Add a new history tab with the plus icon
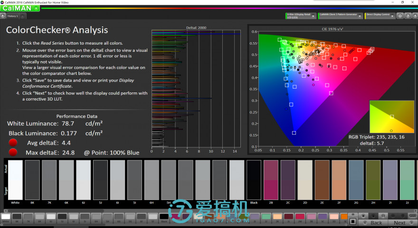Image resolution: width=418 pixels, height=228 pixels. coord(23,16)
